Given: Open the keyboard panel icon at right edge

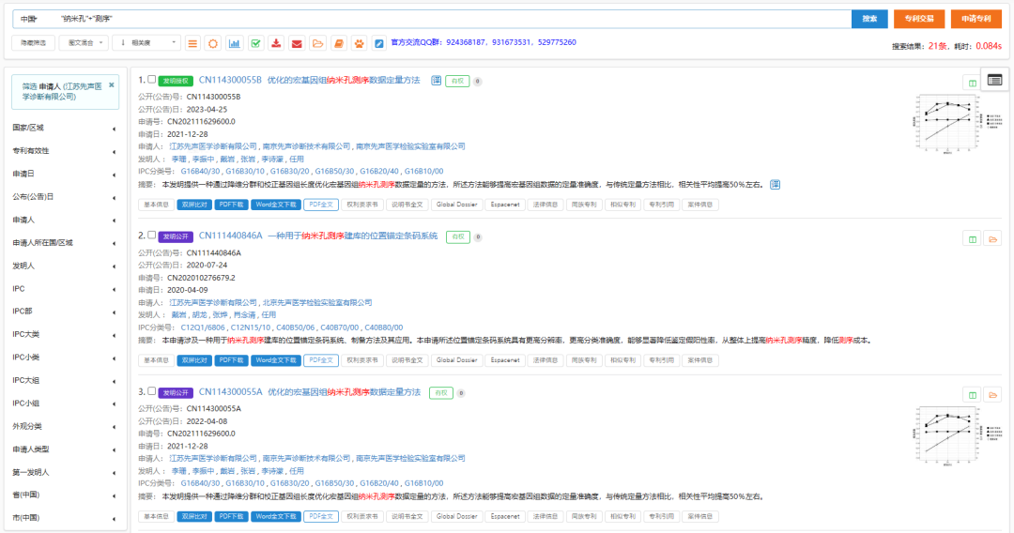Looking at the screenshot, I should point(994,80).
